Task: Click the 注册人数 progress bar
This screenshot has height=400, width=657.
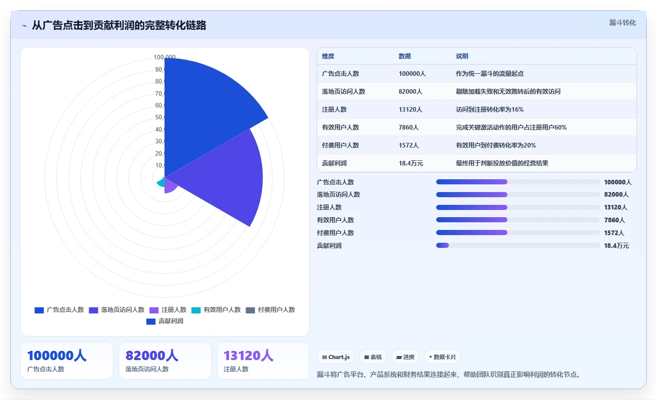Action: pyautogui.click(x=518, y=207)
